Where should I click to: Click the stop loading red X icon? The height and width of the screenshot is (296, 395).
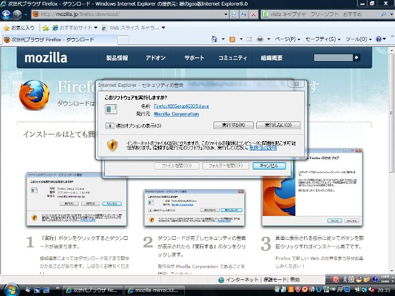(x=254, y=14)
